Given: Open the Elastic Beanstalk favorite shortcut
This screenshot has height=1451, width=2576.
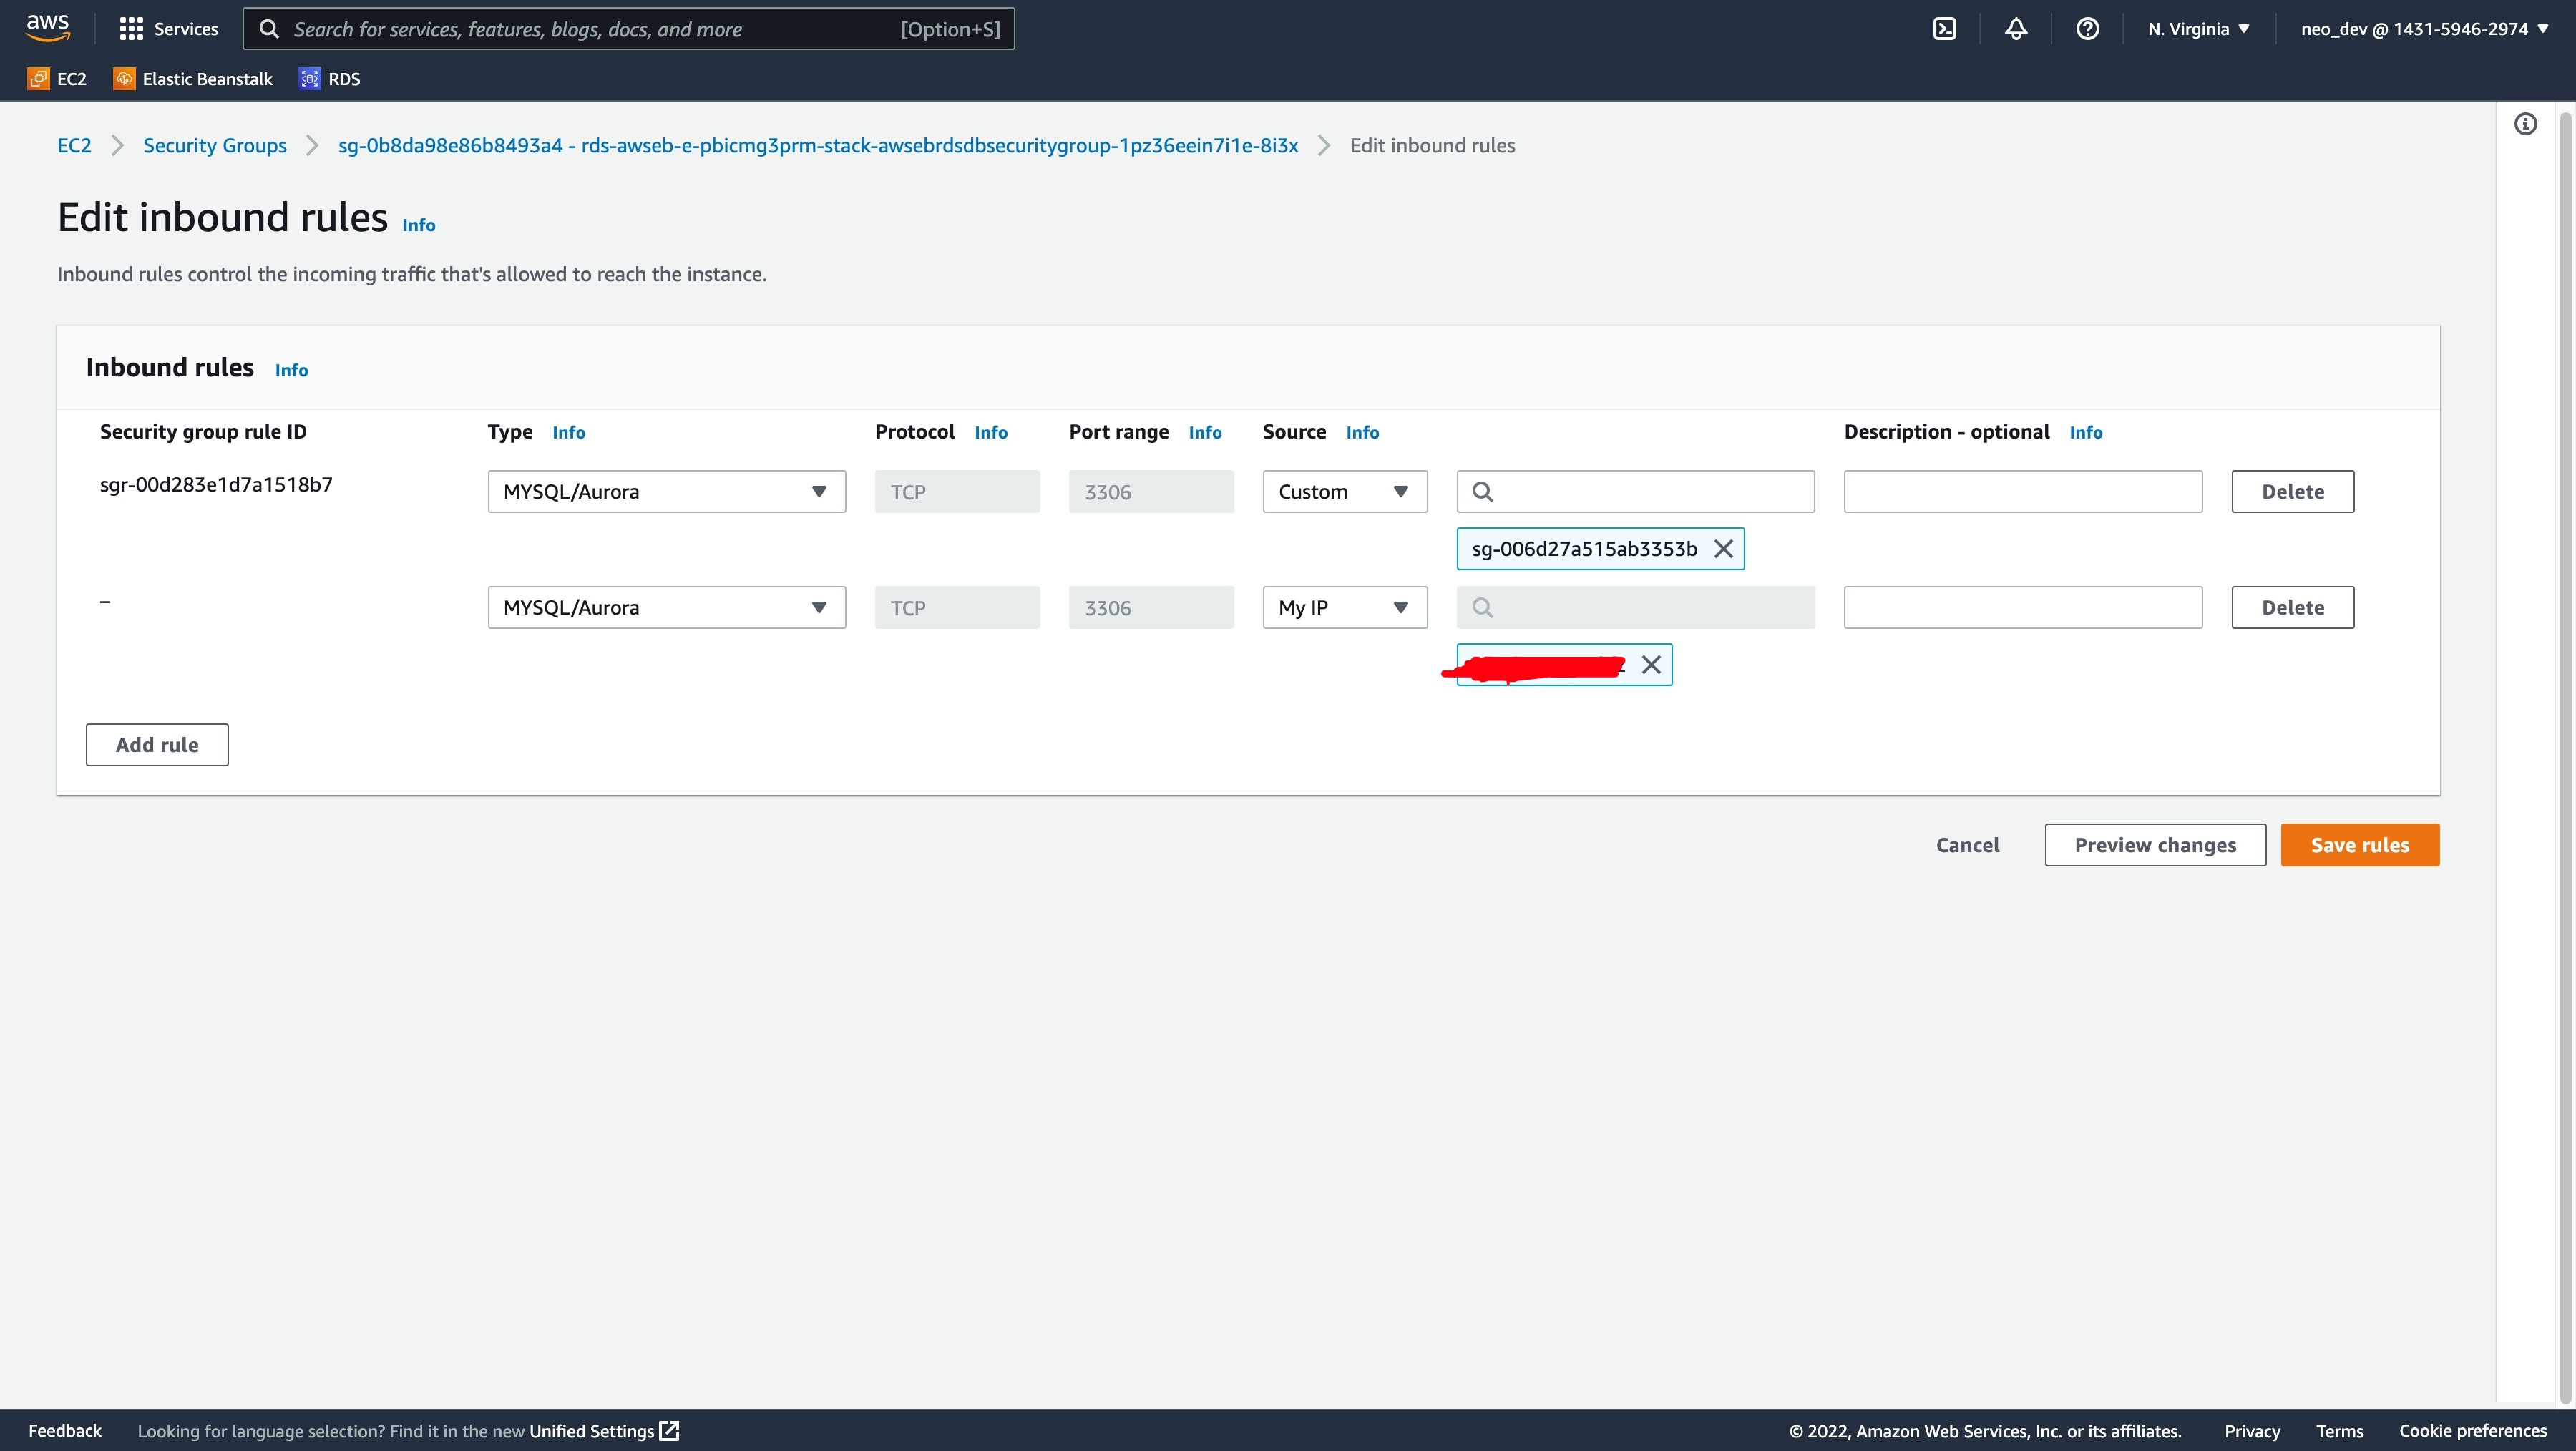Looking at the screenshot, I should 193,79.
